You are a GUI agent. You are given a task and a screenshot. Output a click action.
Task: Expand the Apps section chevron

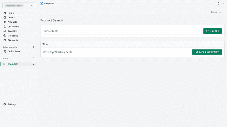pyautogui.click(x=34, y=58)
